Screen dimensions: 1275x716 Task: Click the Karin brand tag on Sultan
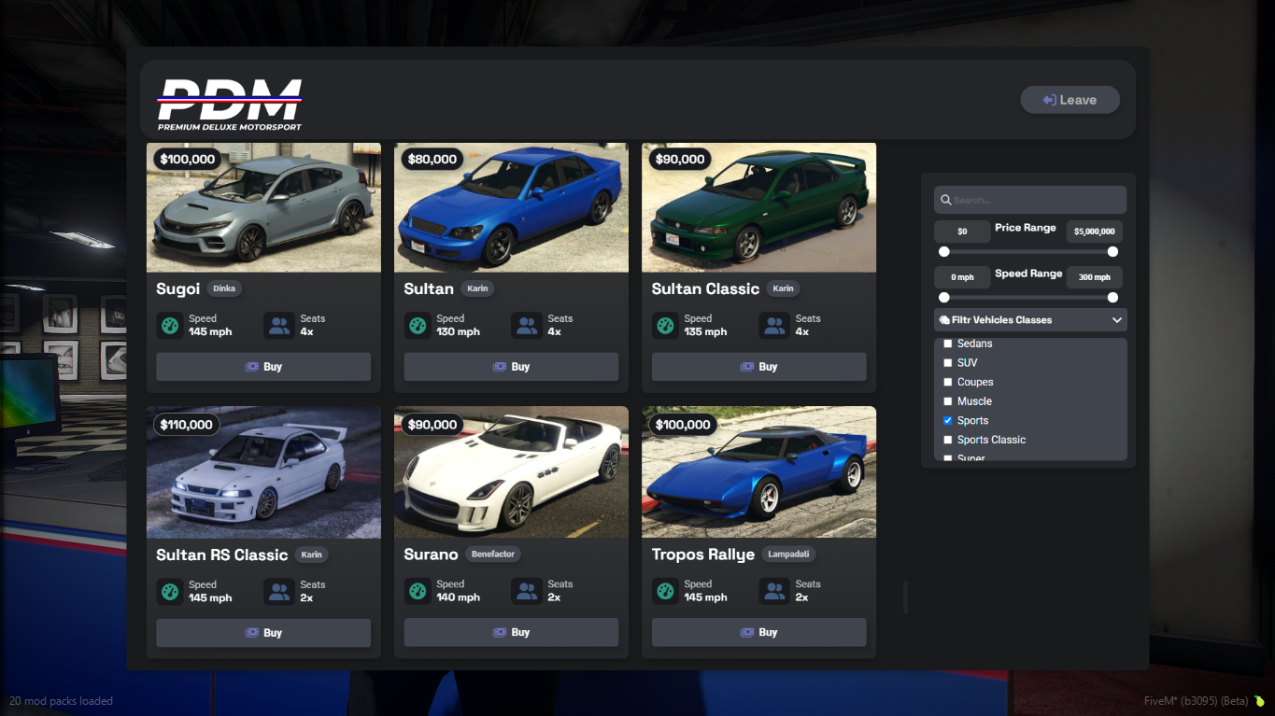tap(477, 288)
